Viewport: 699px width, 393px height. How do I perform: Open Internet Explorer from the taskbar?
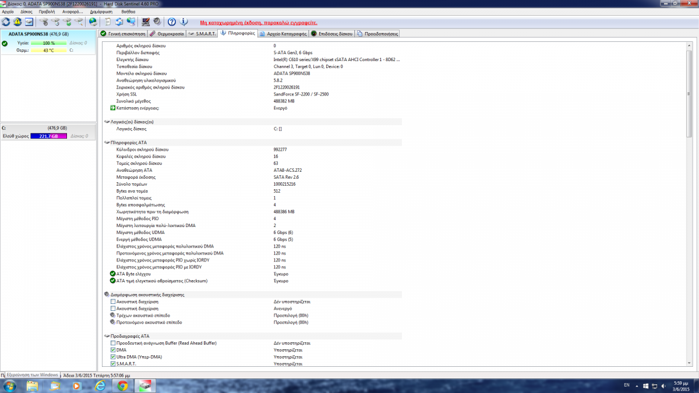(100, 386)
